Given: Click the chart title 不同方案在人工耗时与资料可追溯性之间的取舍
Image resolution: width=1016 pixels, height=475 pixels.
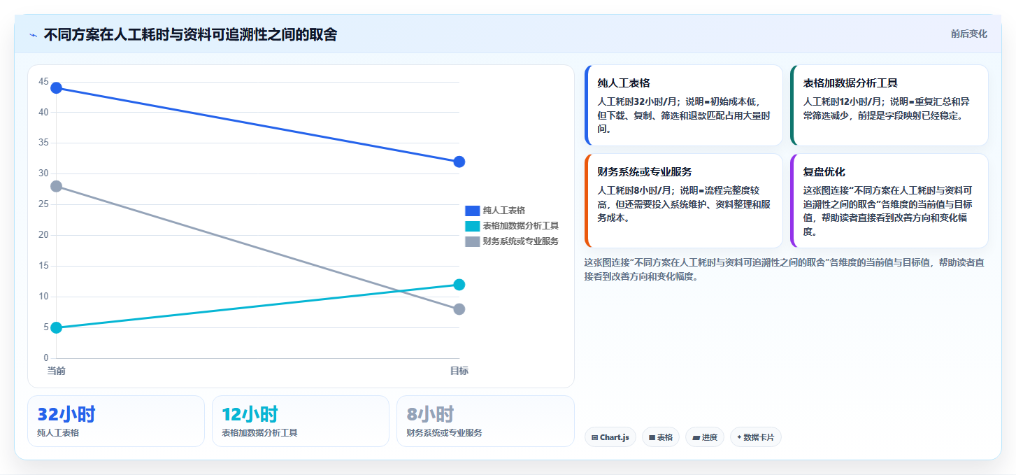Looking at the screenshot, I should point(190,34).
